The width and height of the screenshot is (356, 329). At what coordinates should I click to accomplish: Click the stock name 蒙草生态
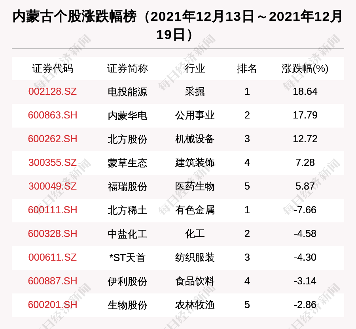(x=127, y=163)
